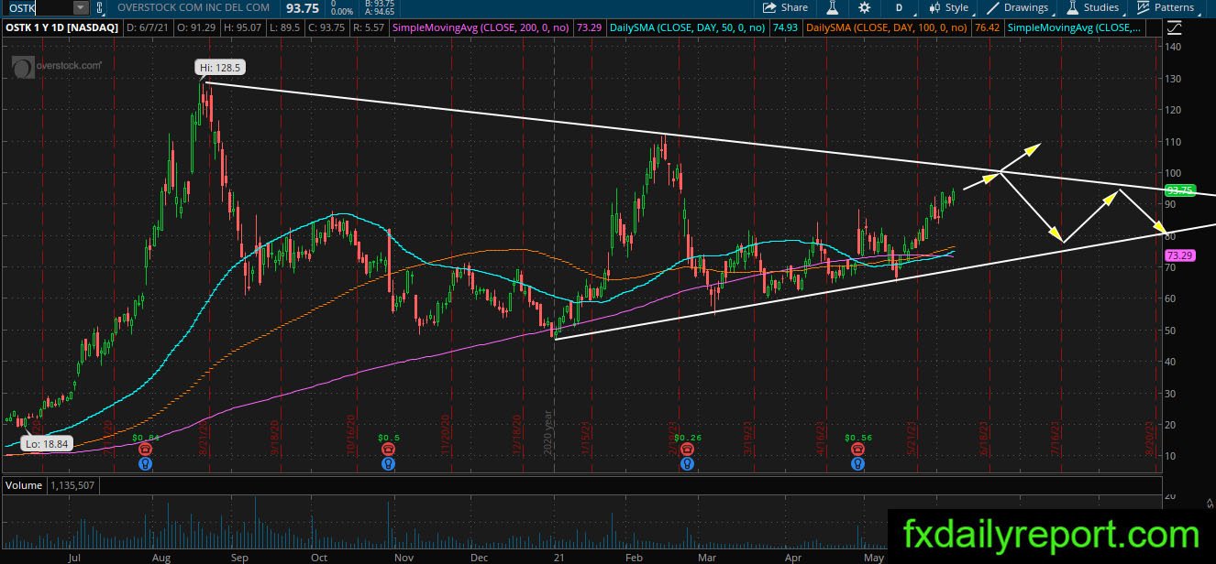Open the flask Edit Studies icon
The image size is (1216, 564).
(x=834, y=7)
